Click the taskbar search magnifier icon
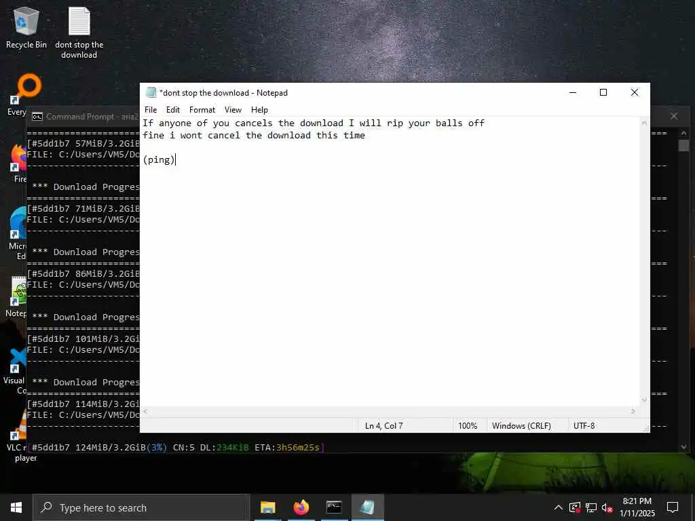695x521 pixels. coord(46,507)
